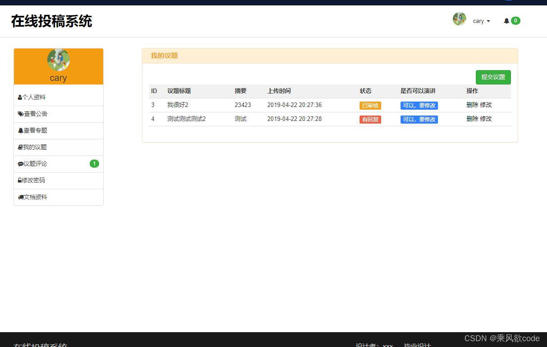Screen dimensions: 547x347
Task: Click the green 0 notification badge
Action: point(515,21)
